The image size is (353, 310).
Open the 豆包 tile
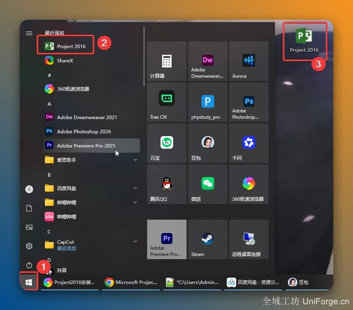click(x=207, y=143)
